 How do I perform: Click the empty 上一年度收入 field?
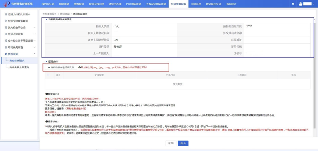point(144,53)
